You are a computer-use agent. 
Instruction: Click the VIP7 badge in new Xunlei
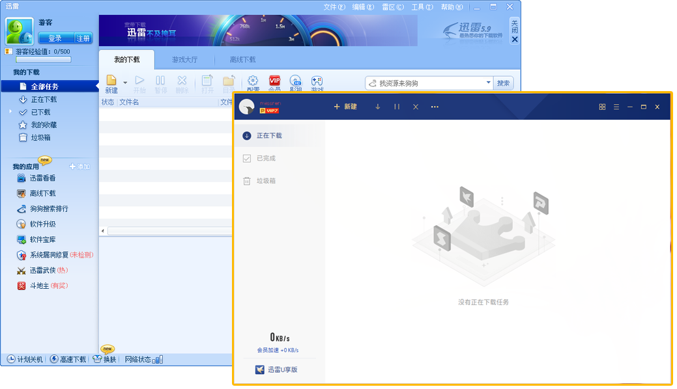269,111
